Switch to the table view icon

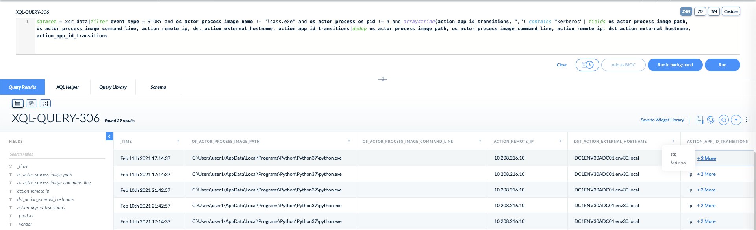(x=18, y=103)
